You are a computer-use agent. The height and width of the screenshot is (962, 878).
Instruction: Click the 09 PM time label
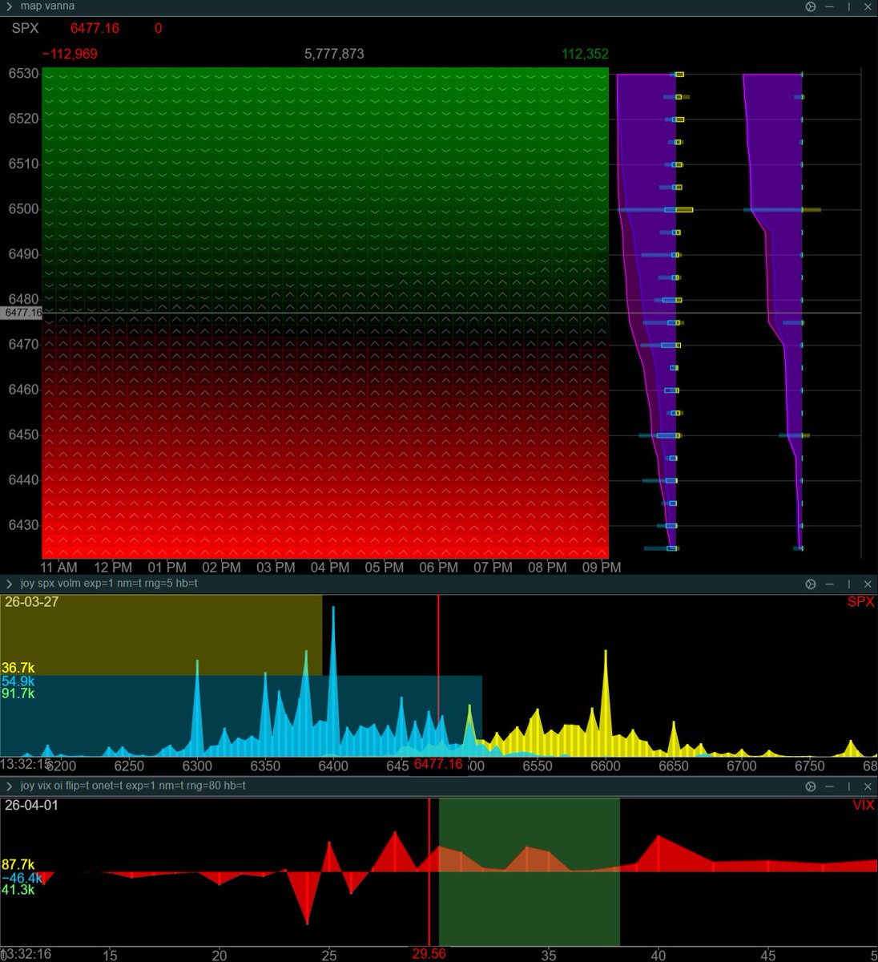602,567
